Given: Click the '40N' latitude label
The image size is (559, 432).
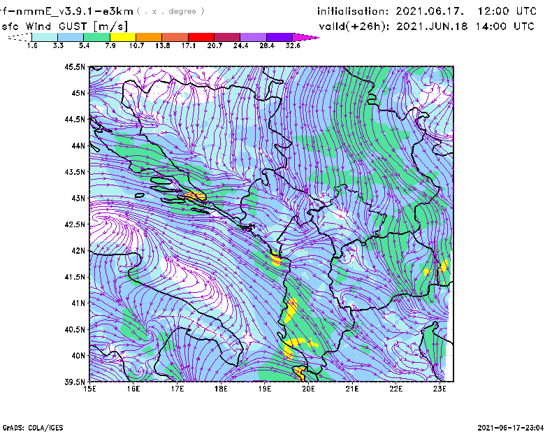Looking at the screenshot, I should pos(78,356).
